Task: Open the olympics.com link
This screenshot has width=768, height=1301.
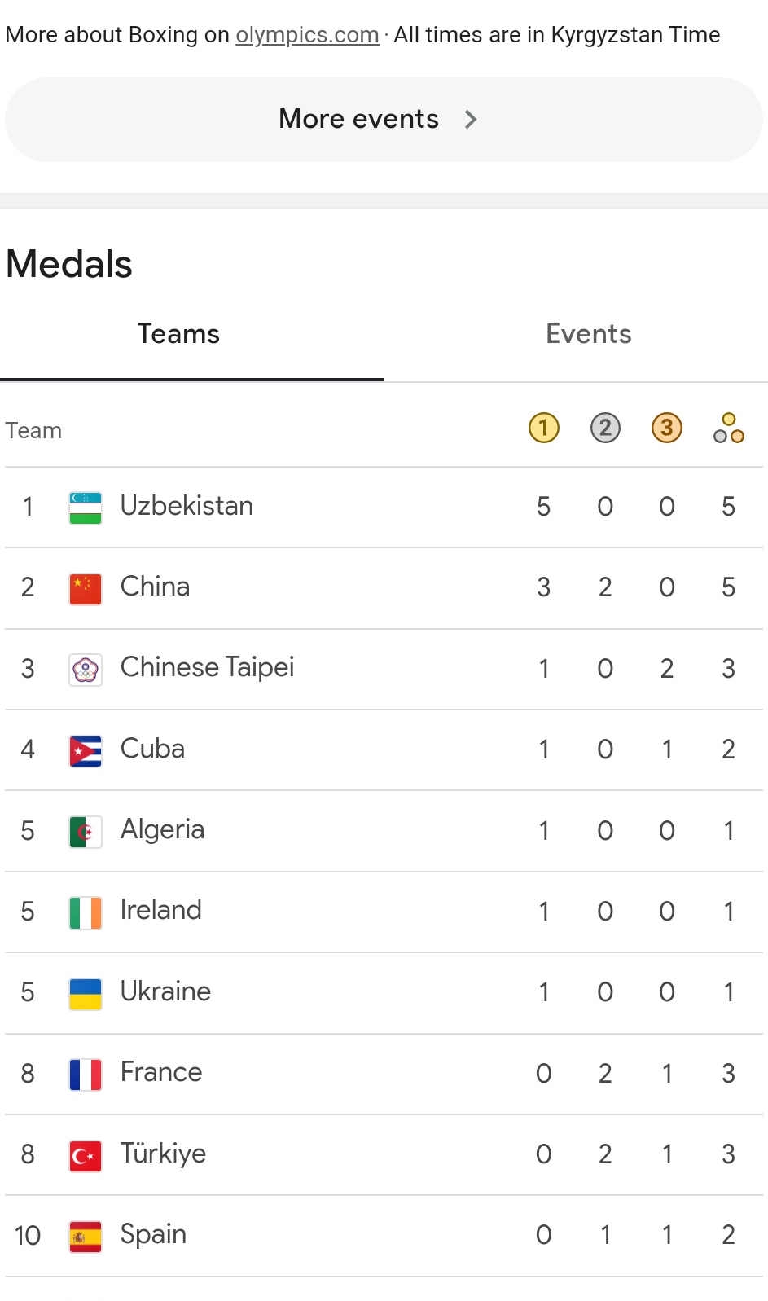Action: point(307,35)
